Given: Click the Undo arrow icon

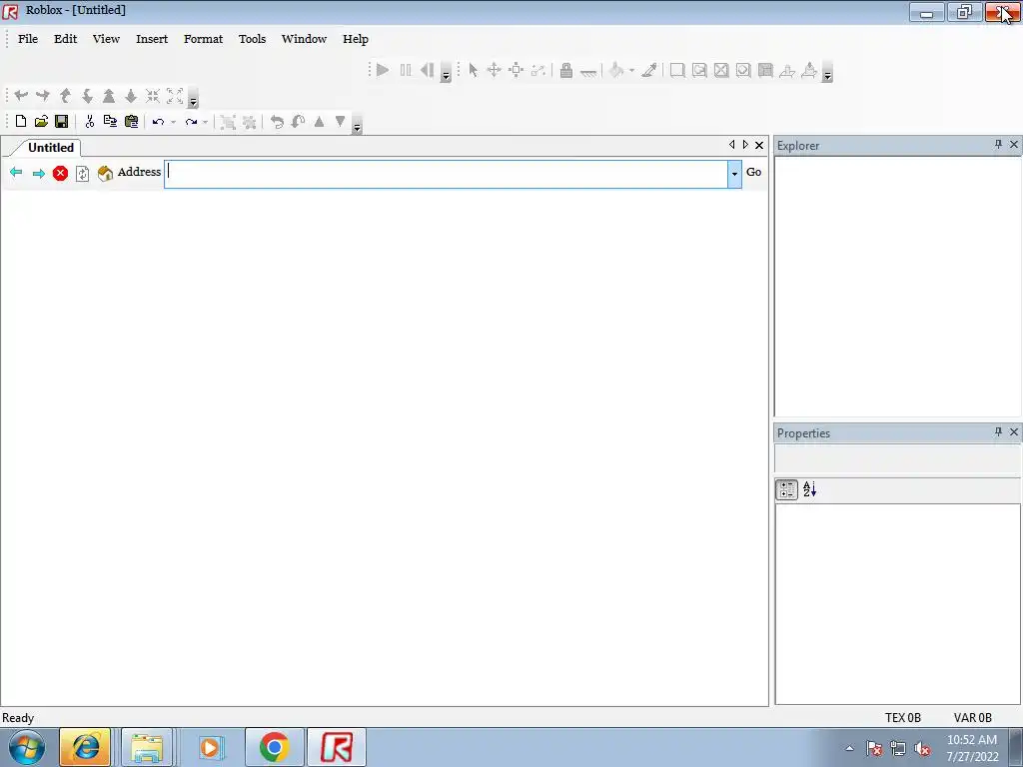Looking at the screenshot, I should (x=158, y=121).
